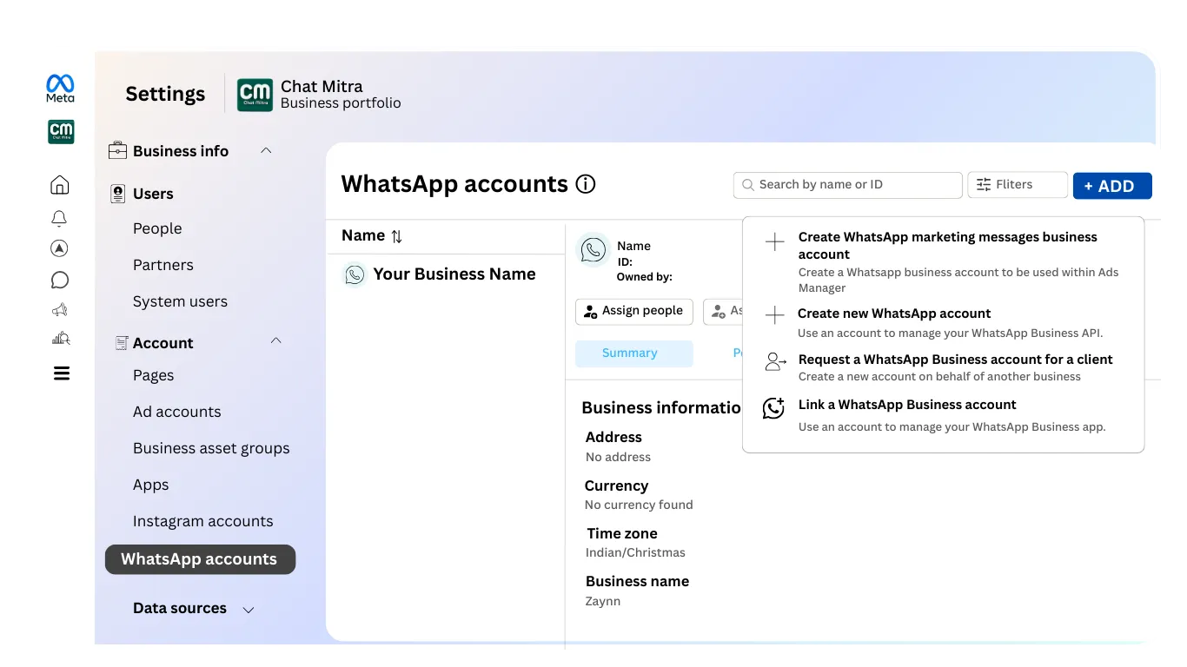
Task: Click the megaphone promotions icon in sidebar
Action: [59, 309]
